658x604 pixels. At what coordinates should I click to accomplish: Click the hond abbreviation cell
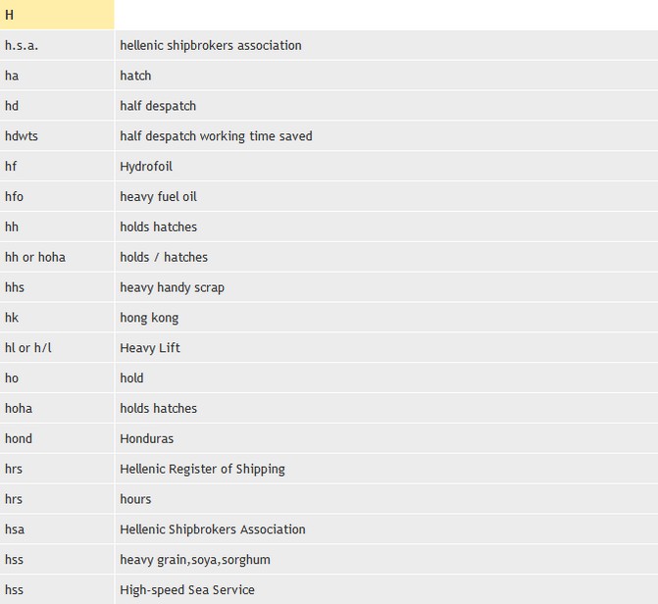pyautogui.click(x=19, y=438)
